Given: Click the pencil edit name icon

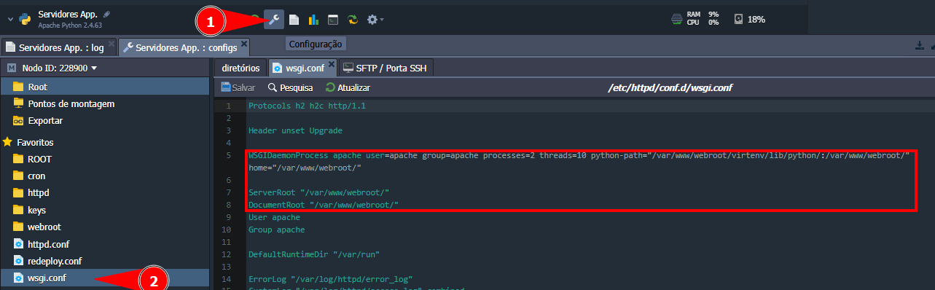Looking at the screenshot, I should tap(107, 14).
